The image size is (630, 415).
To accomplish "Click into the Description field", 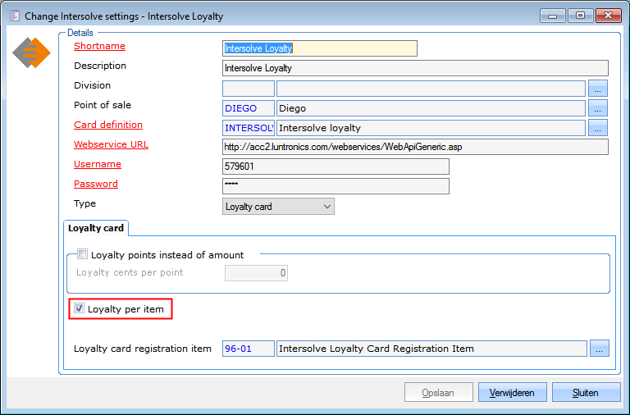I will tap(414, 68).
